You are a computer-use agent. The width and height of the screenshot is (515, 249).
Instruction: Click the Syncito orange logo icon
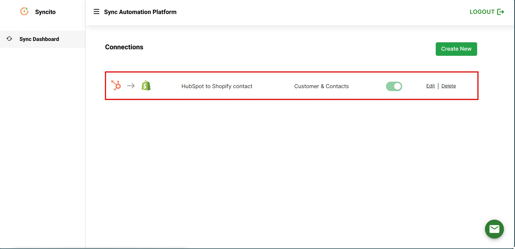click(24, 11)
